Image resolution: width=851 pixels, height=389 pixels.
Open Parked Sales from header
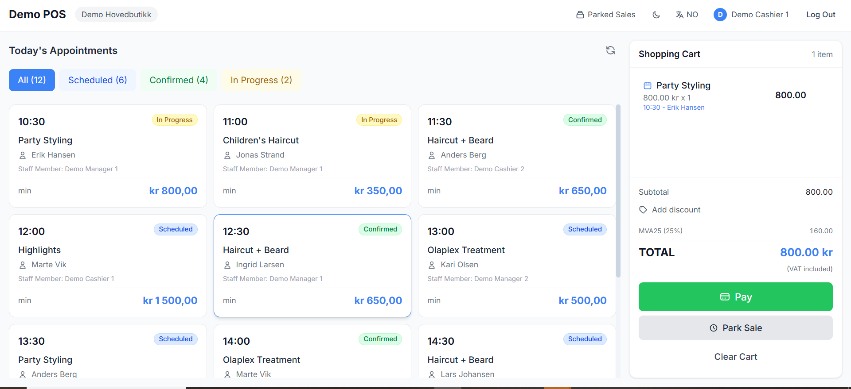pos(605,15)
